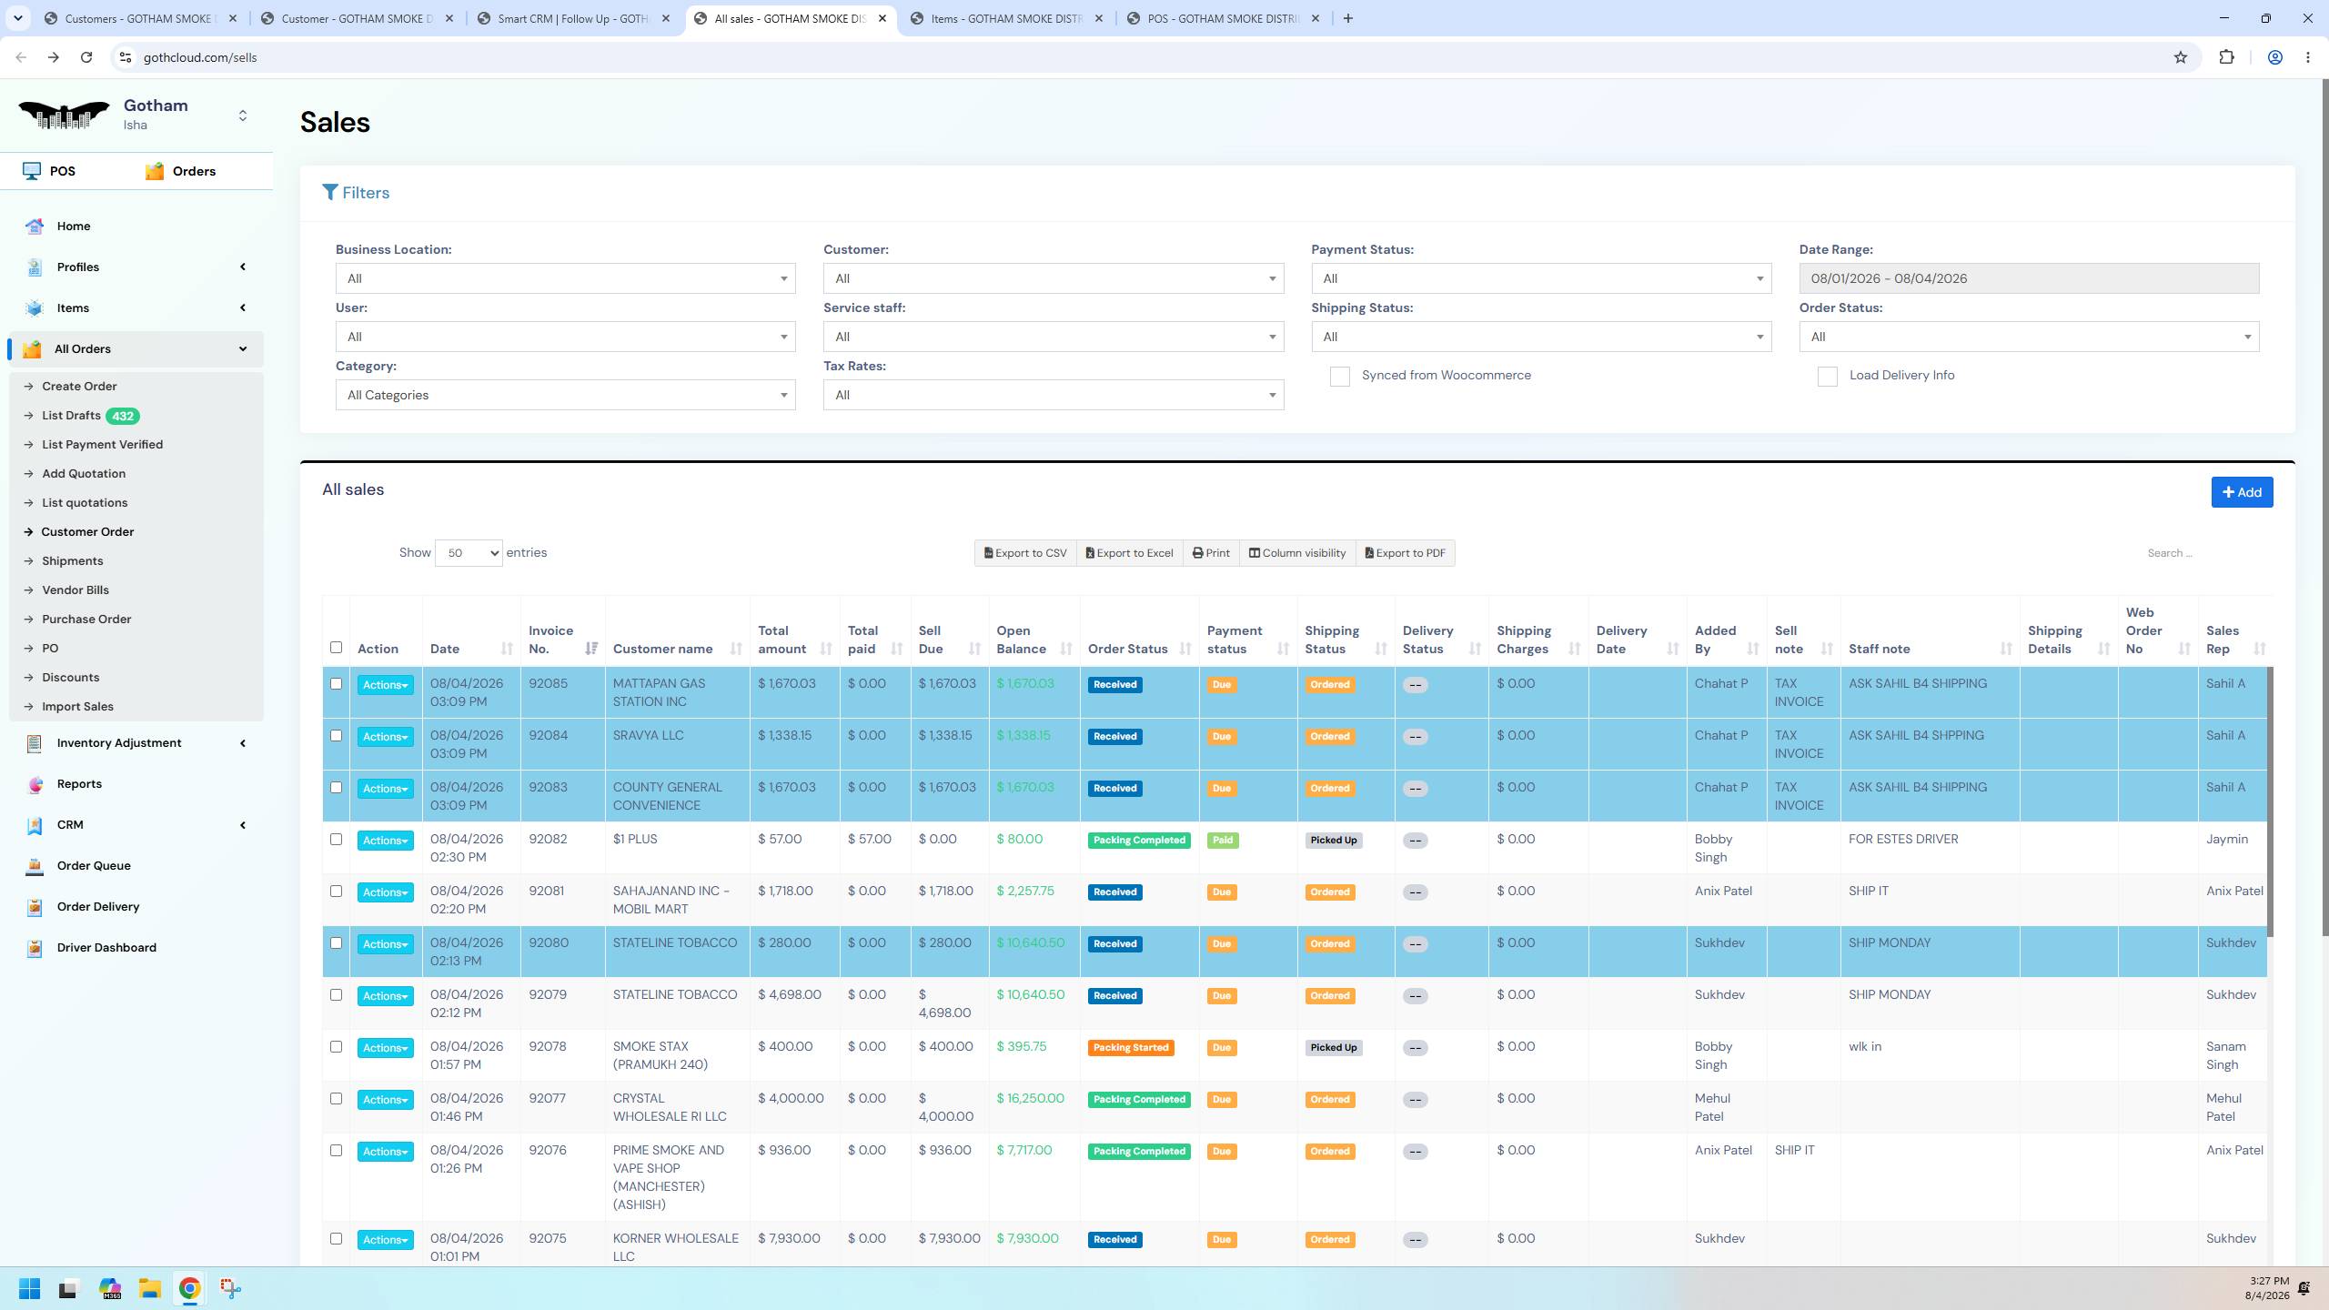Click the Filters funnel icon

(330, 193)
